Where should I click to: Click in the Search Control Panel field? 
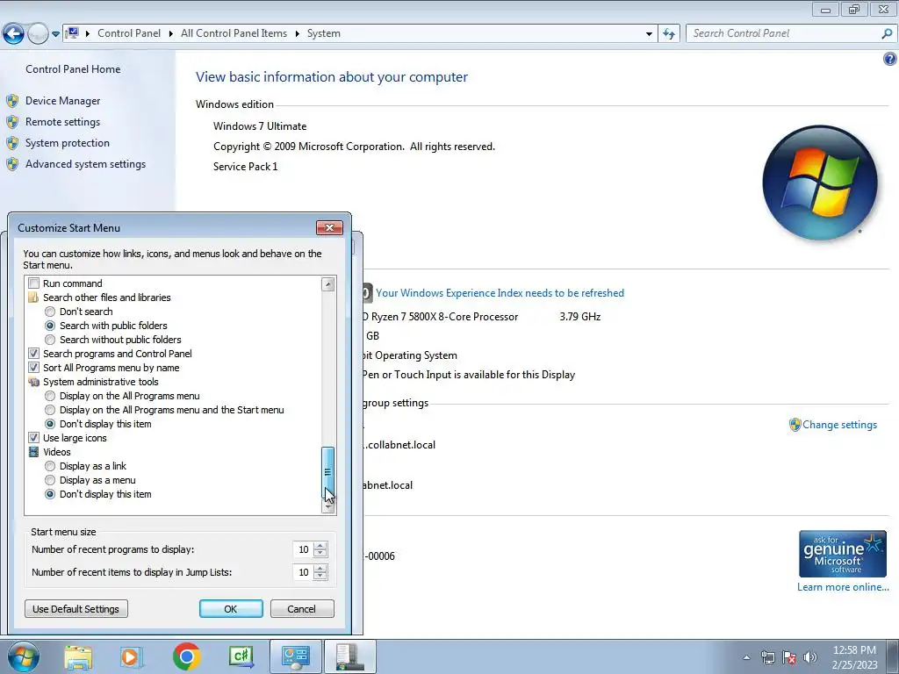click(782, 34)
